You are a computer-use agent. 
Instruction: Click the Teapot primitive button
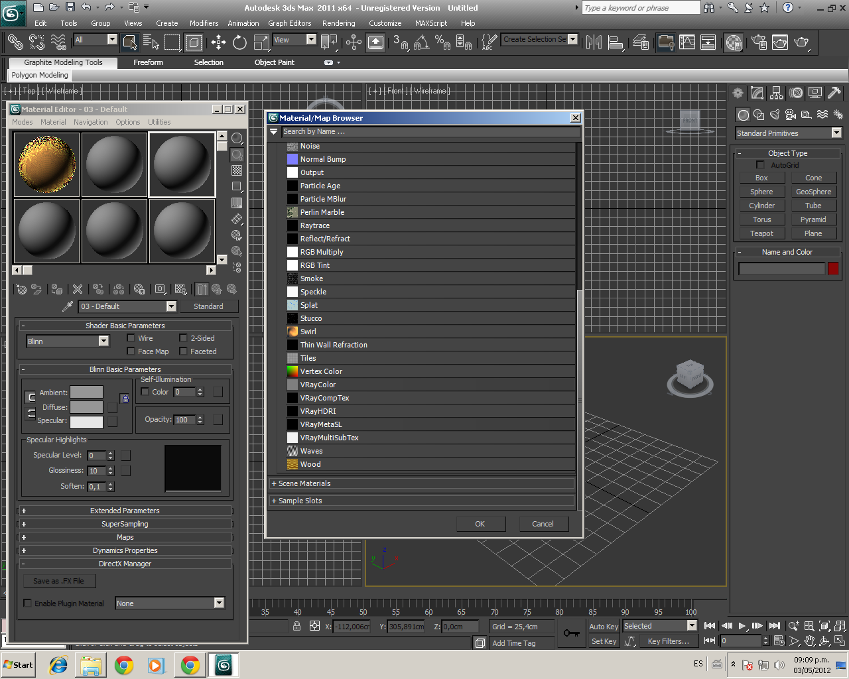(761, 233)
